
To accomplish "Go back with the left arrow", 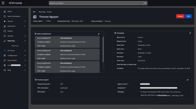I will tap(35, 12).
